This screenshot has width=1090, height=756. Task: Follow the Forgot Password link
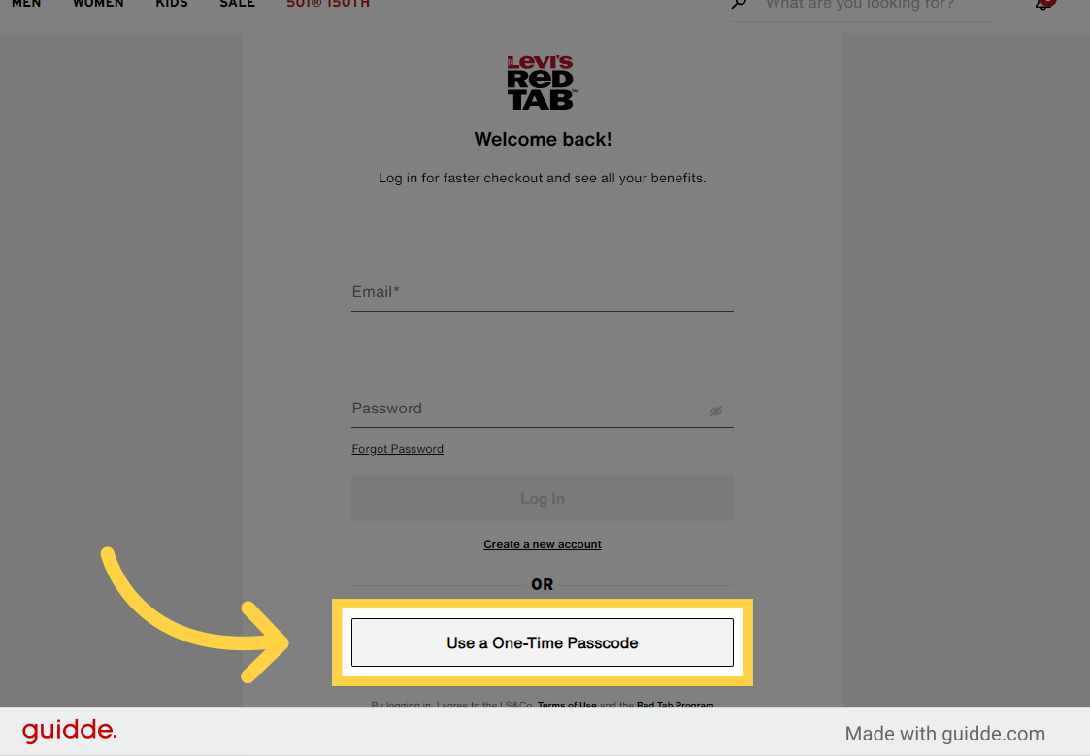pos(398,449)
